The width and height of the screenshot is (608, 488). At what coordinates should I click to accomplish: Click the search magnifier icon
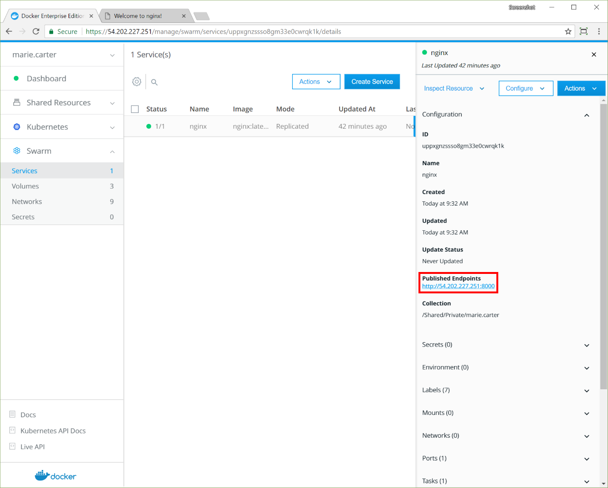click(x=154, y=82)
